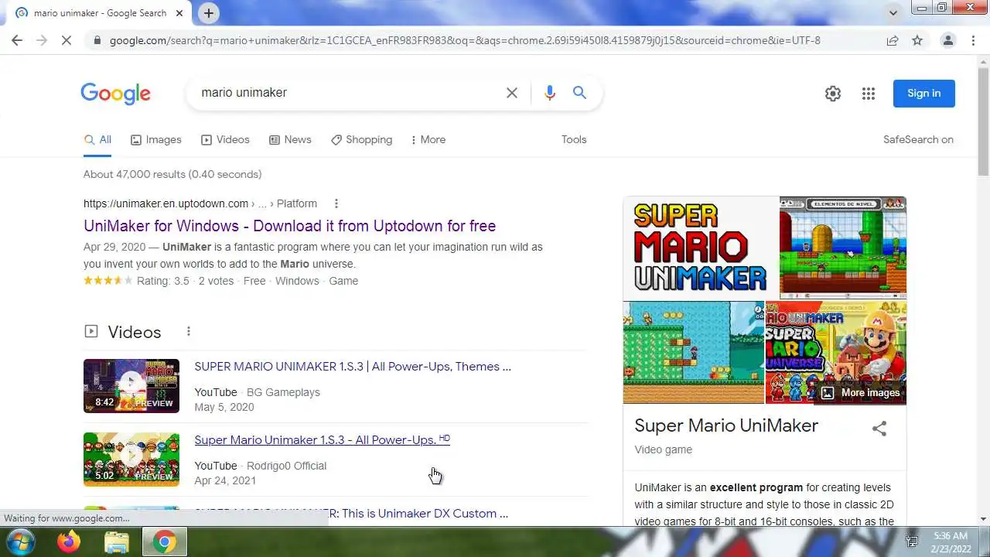
Task: Clear the search box text
Action: click(512, 93)
